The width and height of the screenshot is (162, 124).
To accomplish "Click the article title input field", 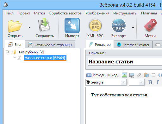I will point(125,62).
